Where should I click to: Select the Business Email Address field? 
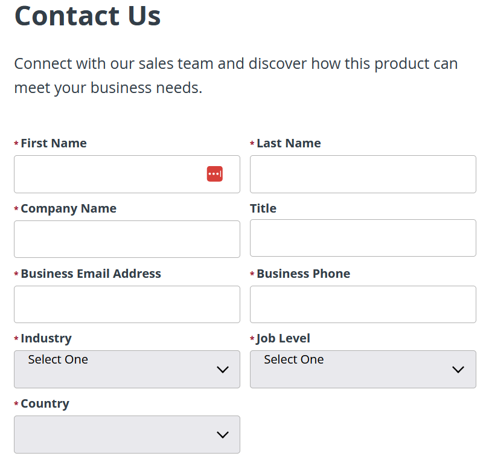[x=127, y=304]
